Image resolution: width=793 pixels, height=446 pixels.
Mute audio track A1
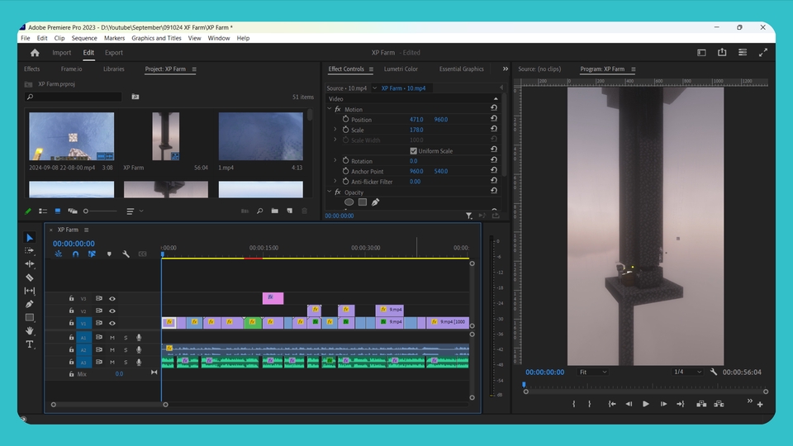[x=112, y=337]
